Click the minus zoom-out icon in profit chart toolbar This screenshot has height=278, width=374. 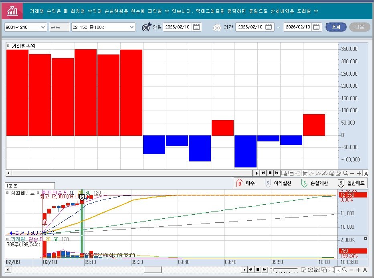pyautogui.click(x=352, y=173)
